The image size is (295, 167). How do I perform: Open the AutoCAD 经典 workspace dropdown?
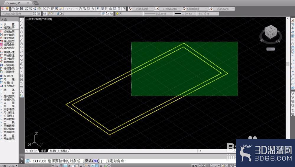click(x=17, y=14)
